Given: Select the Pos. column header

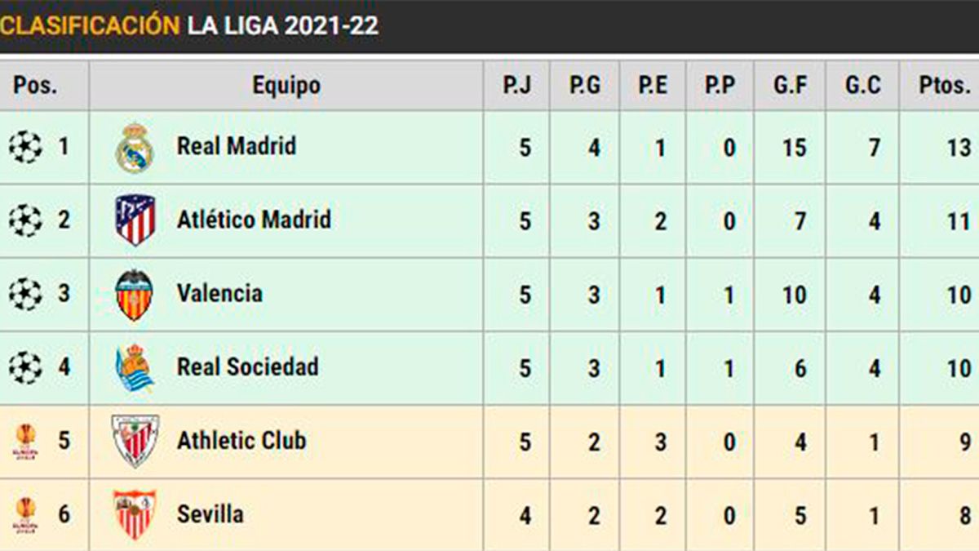Looking at the screenshot, I should pos(35,85).
